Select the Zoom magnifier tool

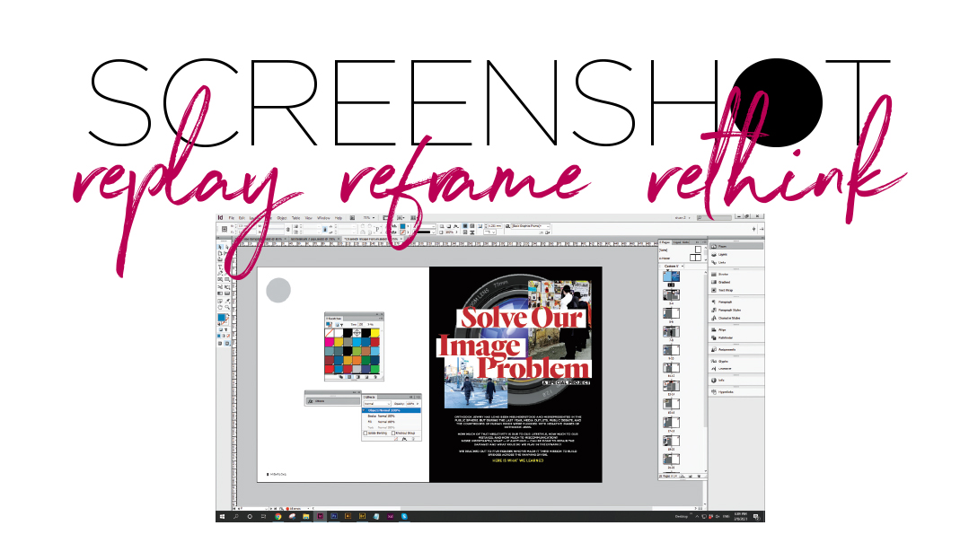227,307
